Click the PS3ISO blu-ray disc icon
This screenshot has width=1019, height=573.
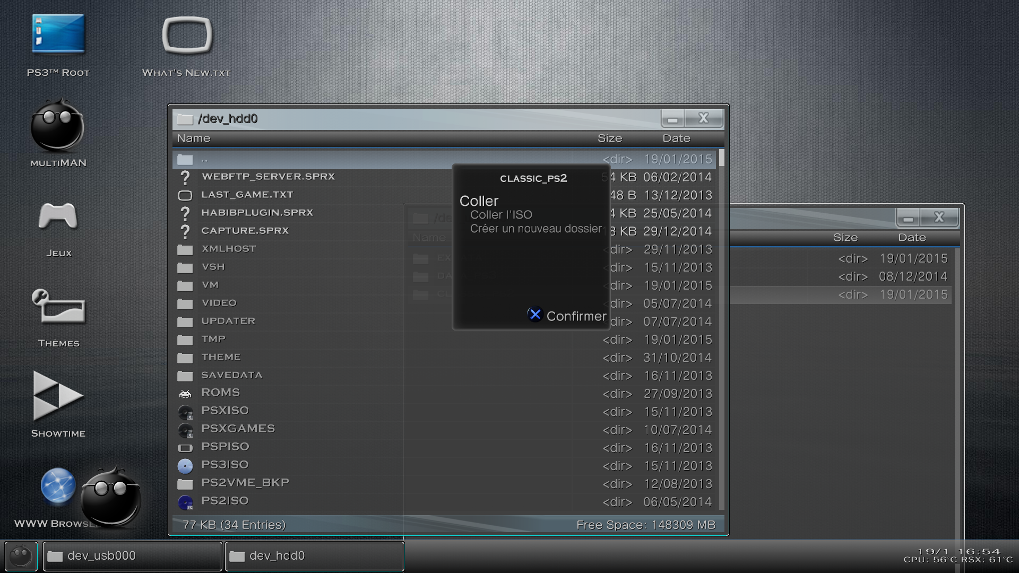(x=185, y=466)
